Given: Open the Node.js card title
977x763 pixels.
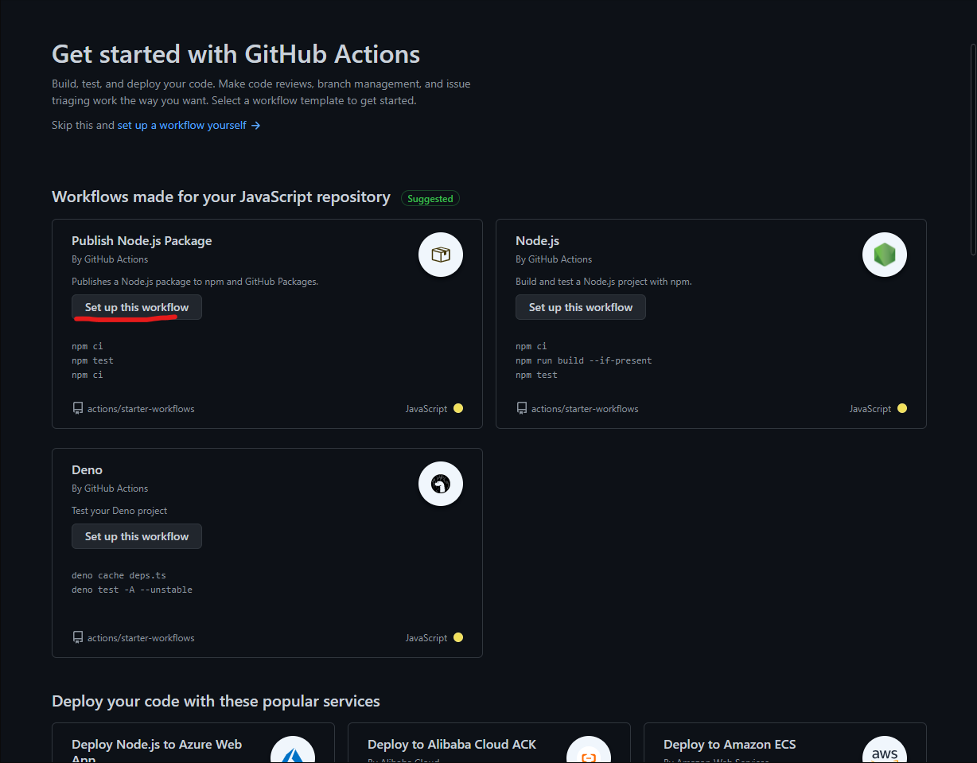Looking at the screenshot, I should [538, 240].
